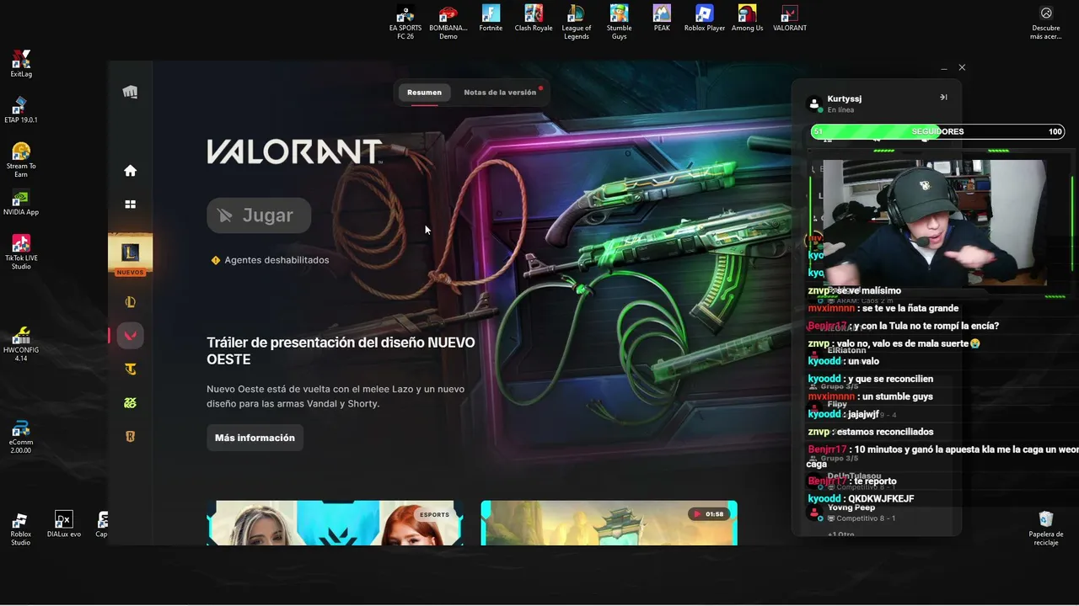Click the streamer webcam overlay
This screenshot has height=606, width=1079.
(x=934, y=223)
